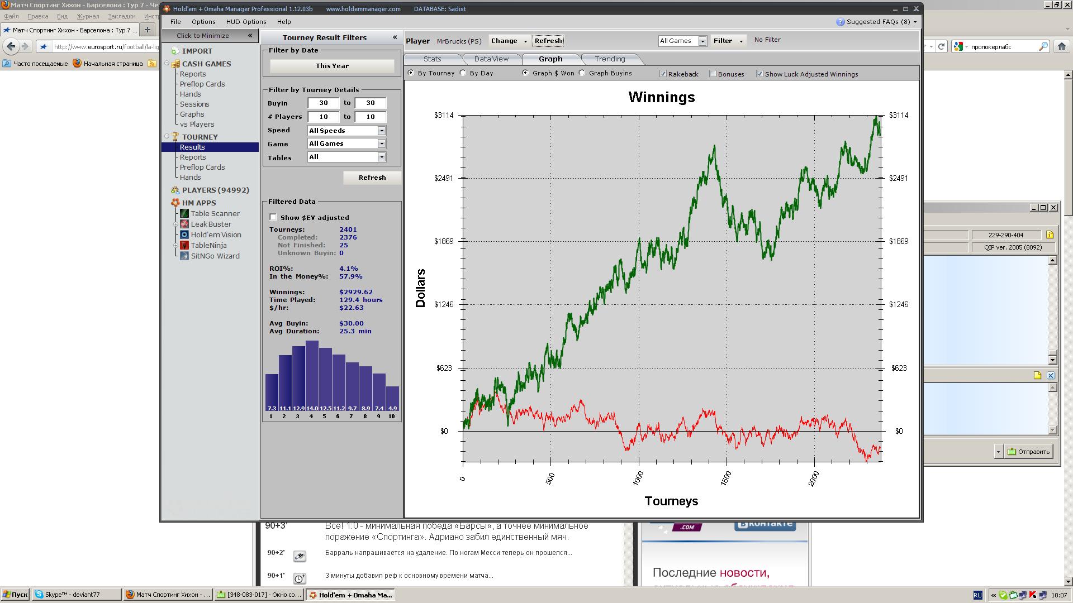Switch to the Data View tab
The height and width of the screenshot is (603, 1073).
(x=491, y=59)
